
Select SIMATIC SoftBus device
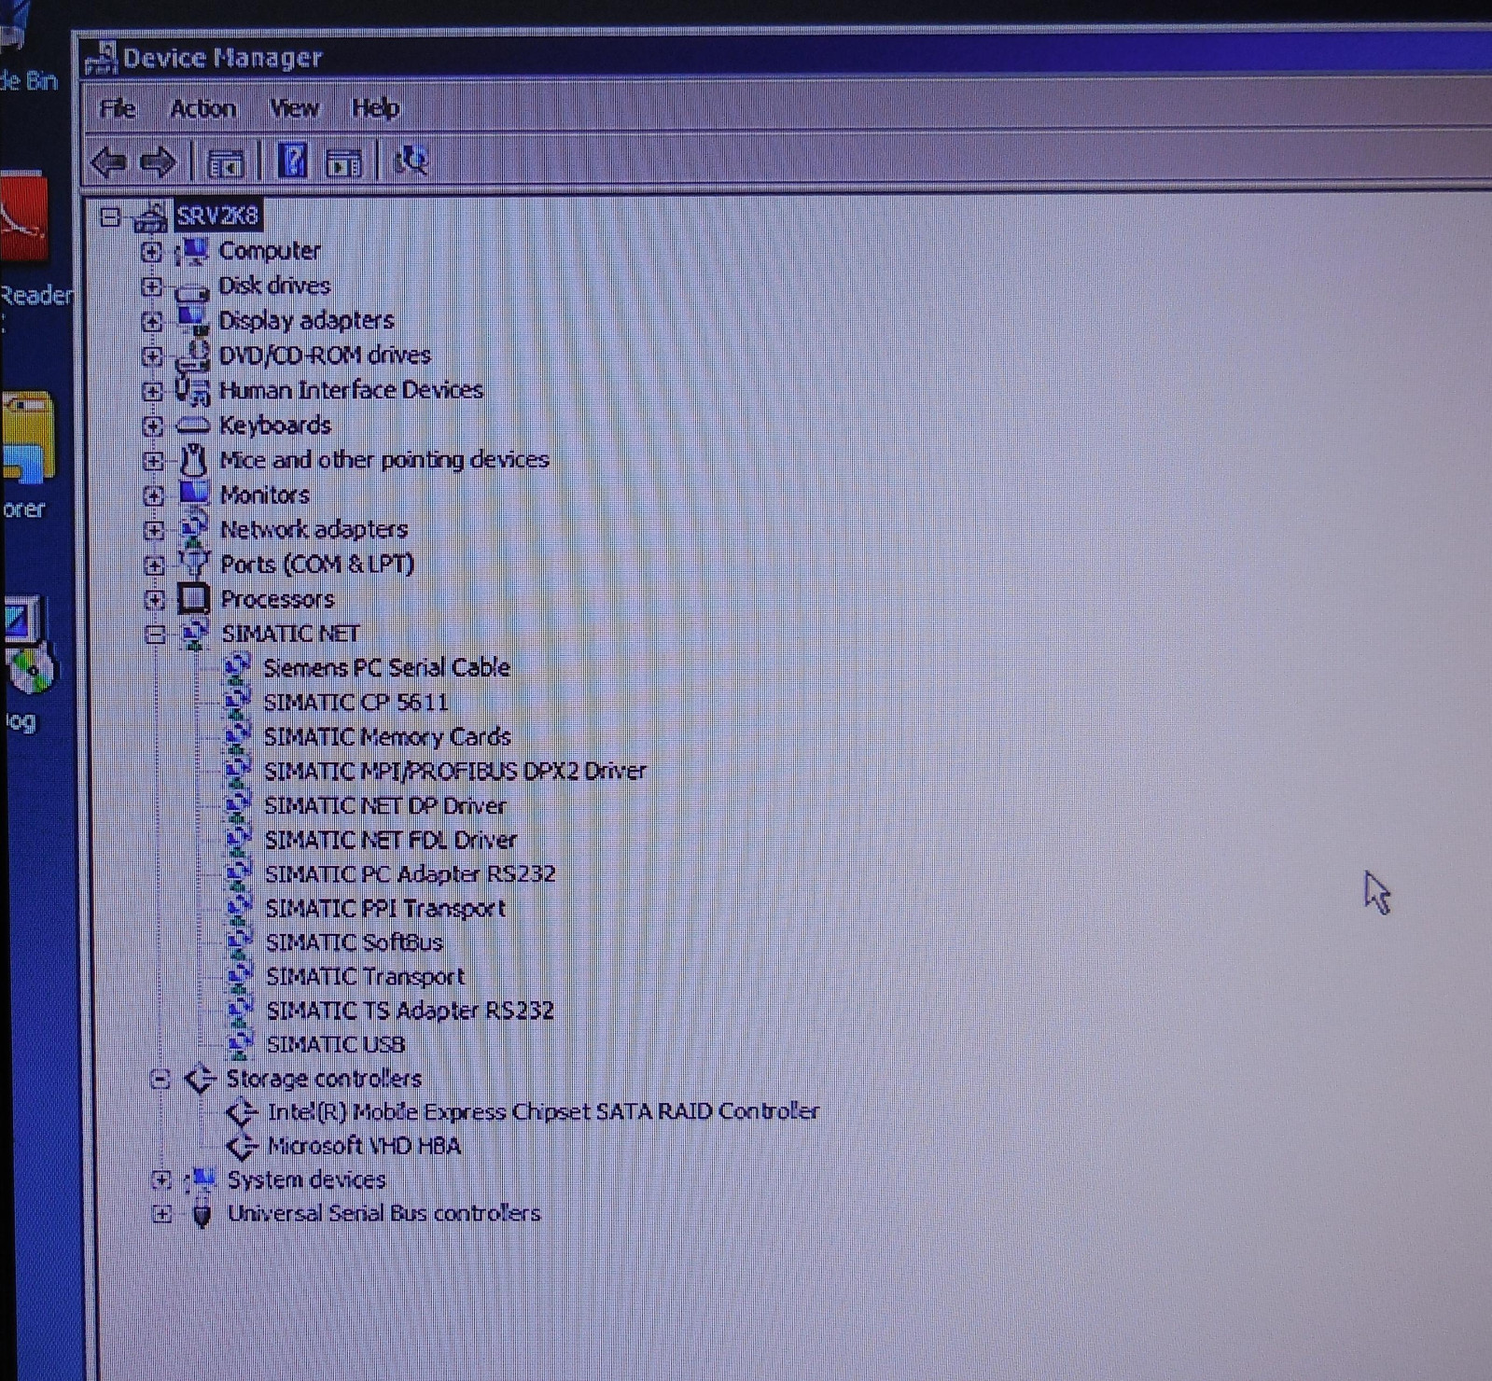tap(355, 942)
